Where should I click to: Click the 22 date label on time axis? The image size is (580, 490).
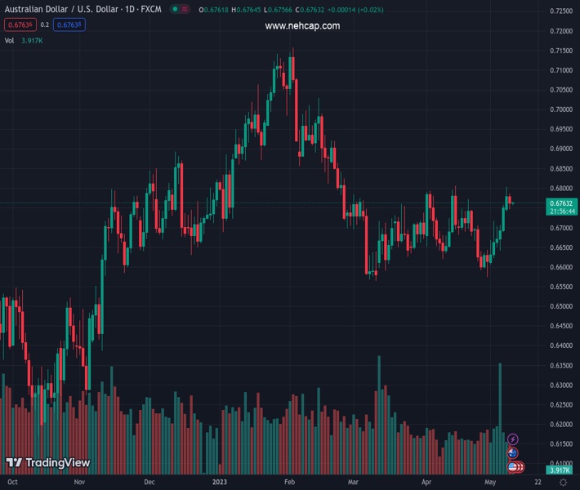(x=538, y=482)
